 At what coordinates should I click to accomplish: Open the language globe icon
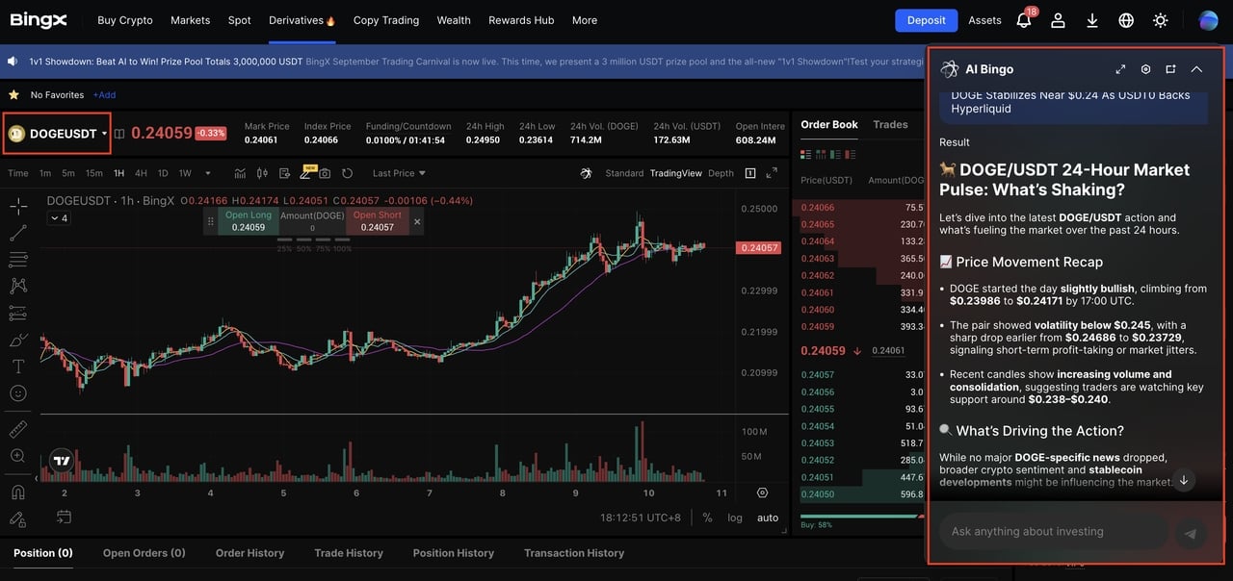coord(1126,20)
